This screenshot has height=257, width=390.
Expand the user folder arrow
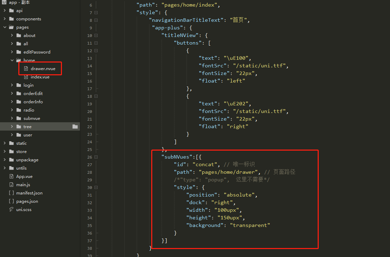[x=12, y=135]
